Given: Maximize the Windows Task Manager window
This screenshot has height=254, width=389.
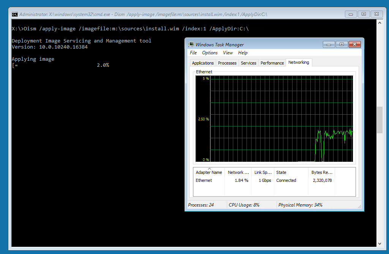Looking at the screenshot, I should click(342, 44).
